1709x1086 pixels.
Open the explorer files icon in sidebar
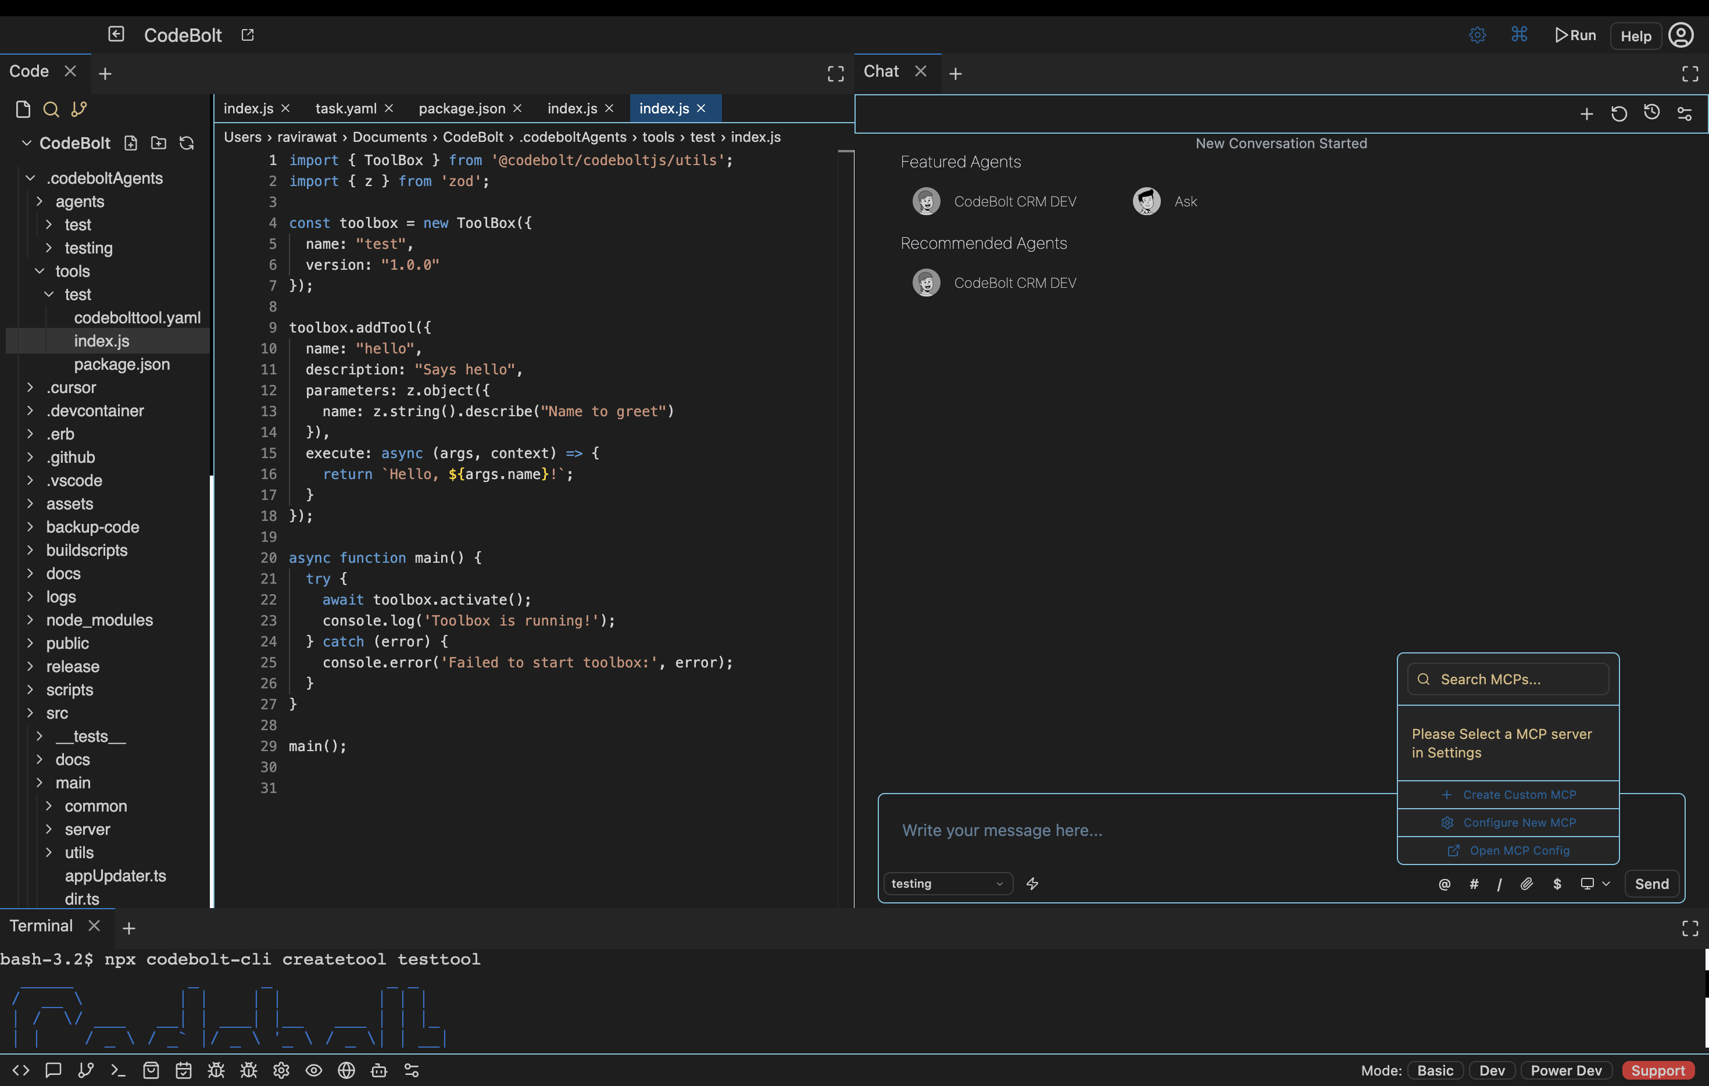(x=23, y=109)
